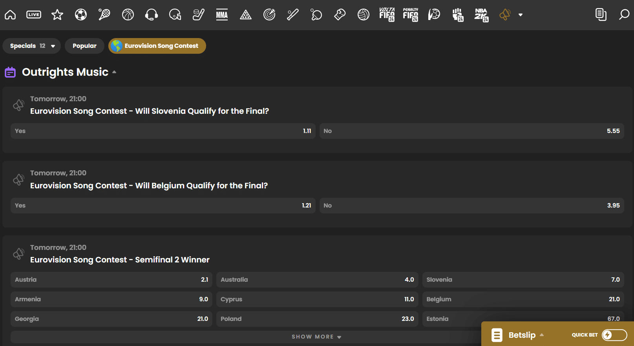This screenshot has height=346, width=634.
Task: Click the megaphone icon beside Belgium qualify event
Action: (18, 180)
